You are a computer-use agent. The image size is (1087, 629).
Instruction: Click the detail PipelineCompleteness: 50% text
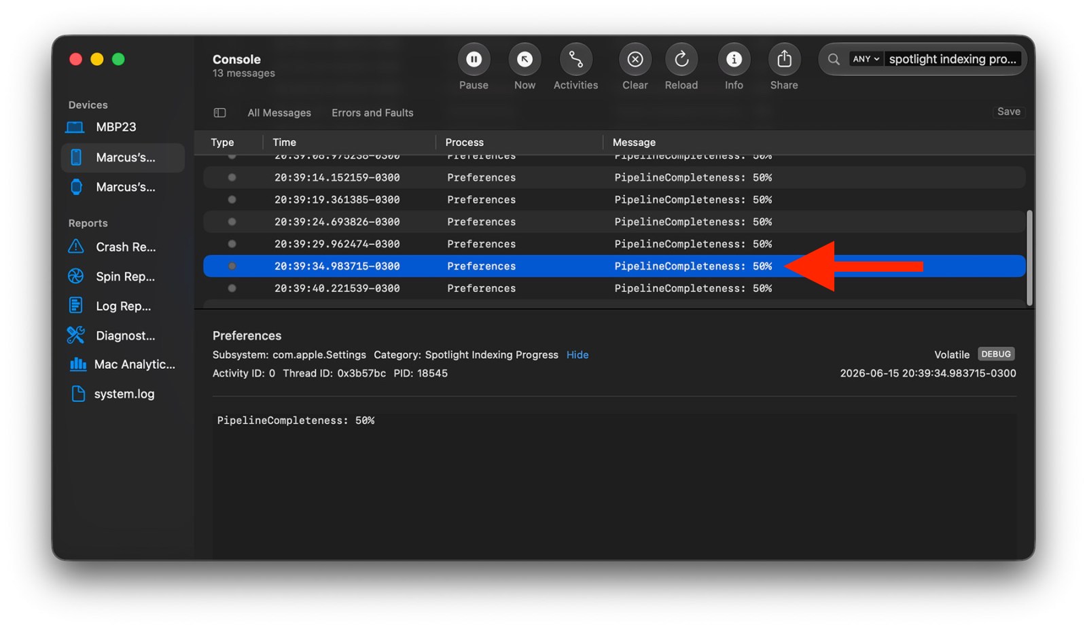[296, 420]
